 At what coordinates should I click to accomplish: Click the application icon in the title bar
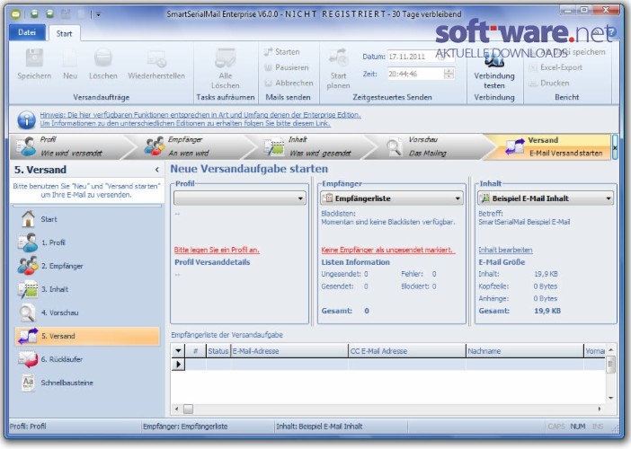coord(15,14)
